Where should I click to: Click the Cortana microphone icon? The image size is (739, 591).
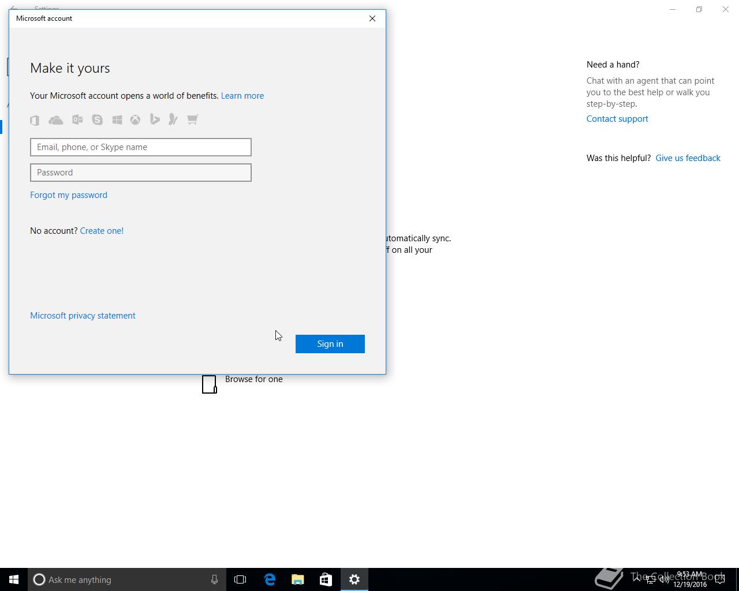pyautogui.click(x=214, y=579)
